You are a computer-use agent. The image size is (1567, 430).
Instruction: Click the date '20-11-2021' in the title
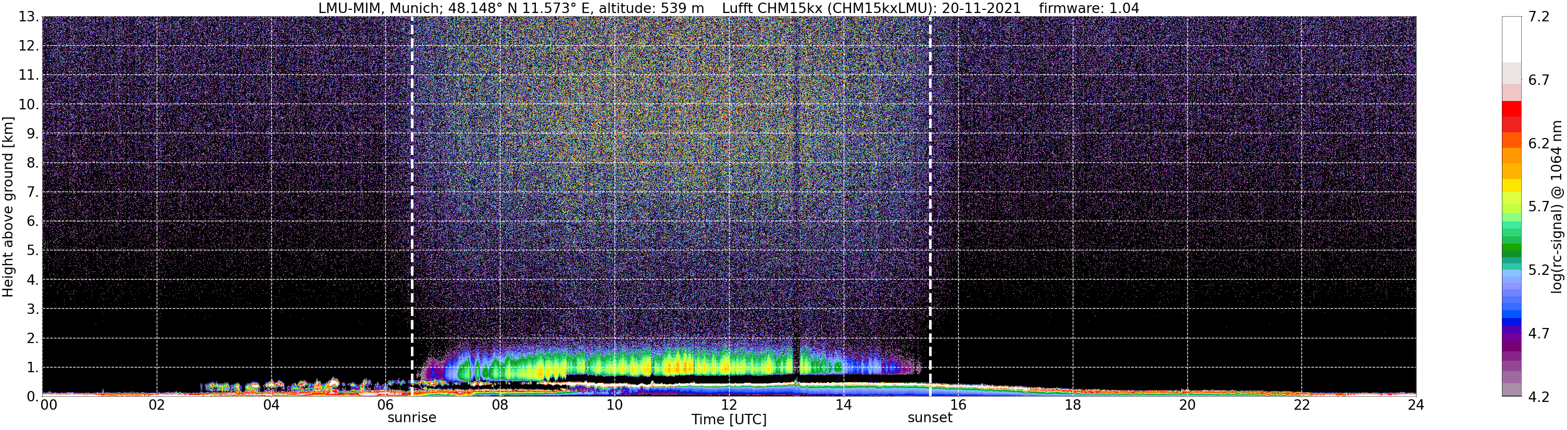tap(981, 8)
